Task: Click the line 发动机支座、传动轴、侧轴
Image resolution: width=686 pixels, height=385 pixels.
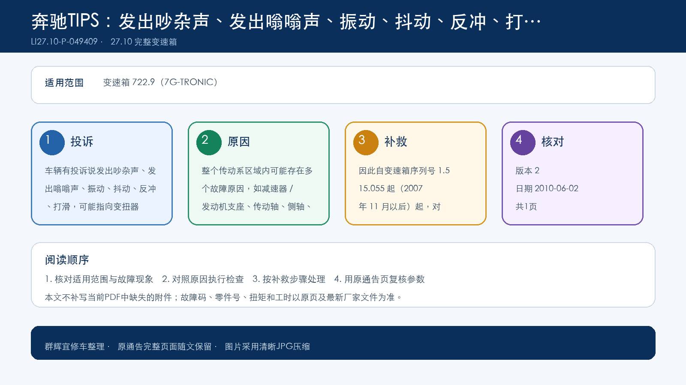Action: 256,207
